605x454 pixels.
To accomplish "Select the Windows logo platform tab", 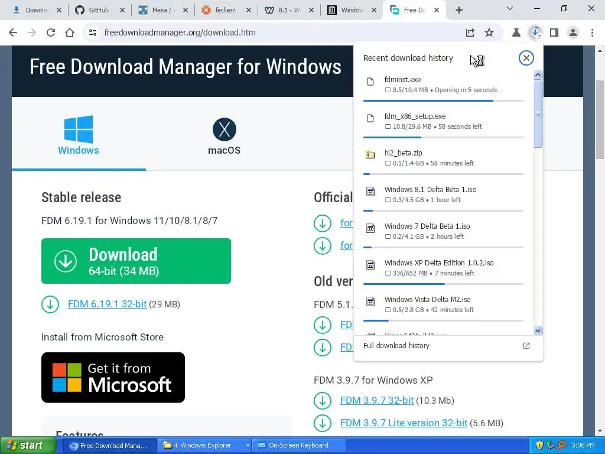I will tap(79, 135).
